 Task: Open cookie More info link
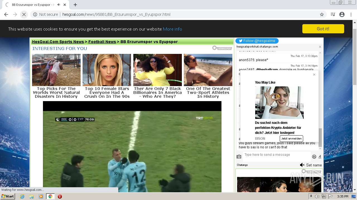(172, 29)
